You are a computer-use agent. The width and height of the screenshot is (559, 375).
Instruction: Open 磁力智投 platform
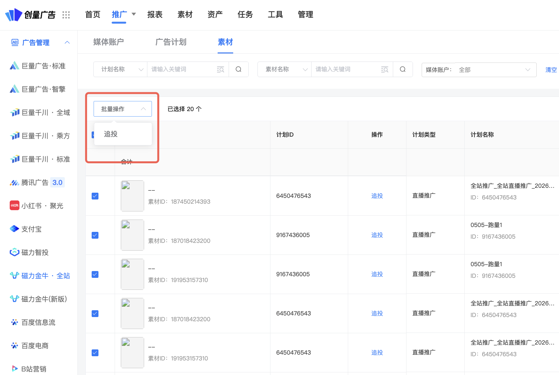[29, 253]
